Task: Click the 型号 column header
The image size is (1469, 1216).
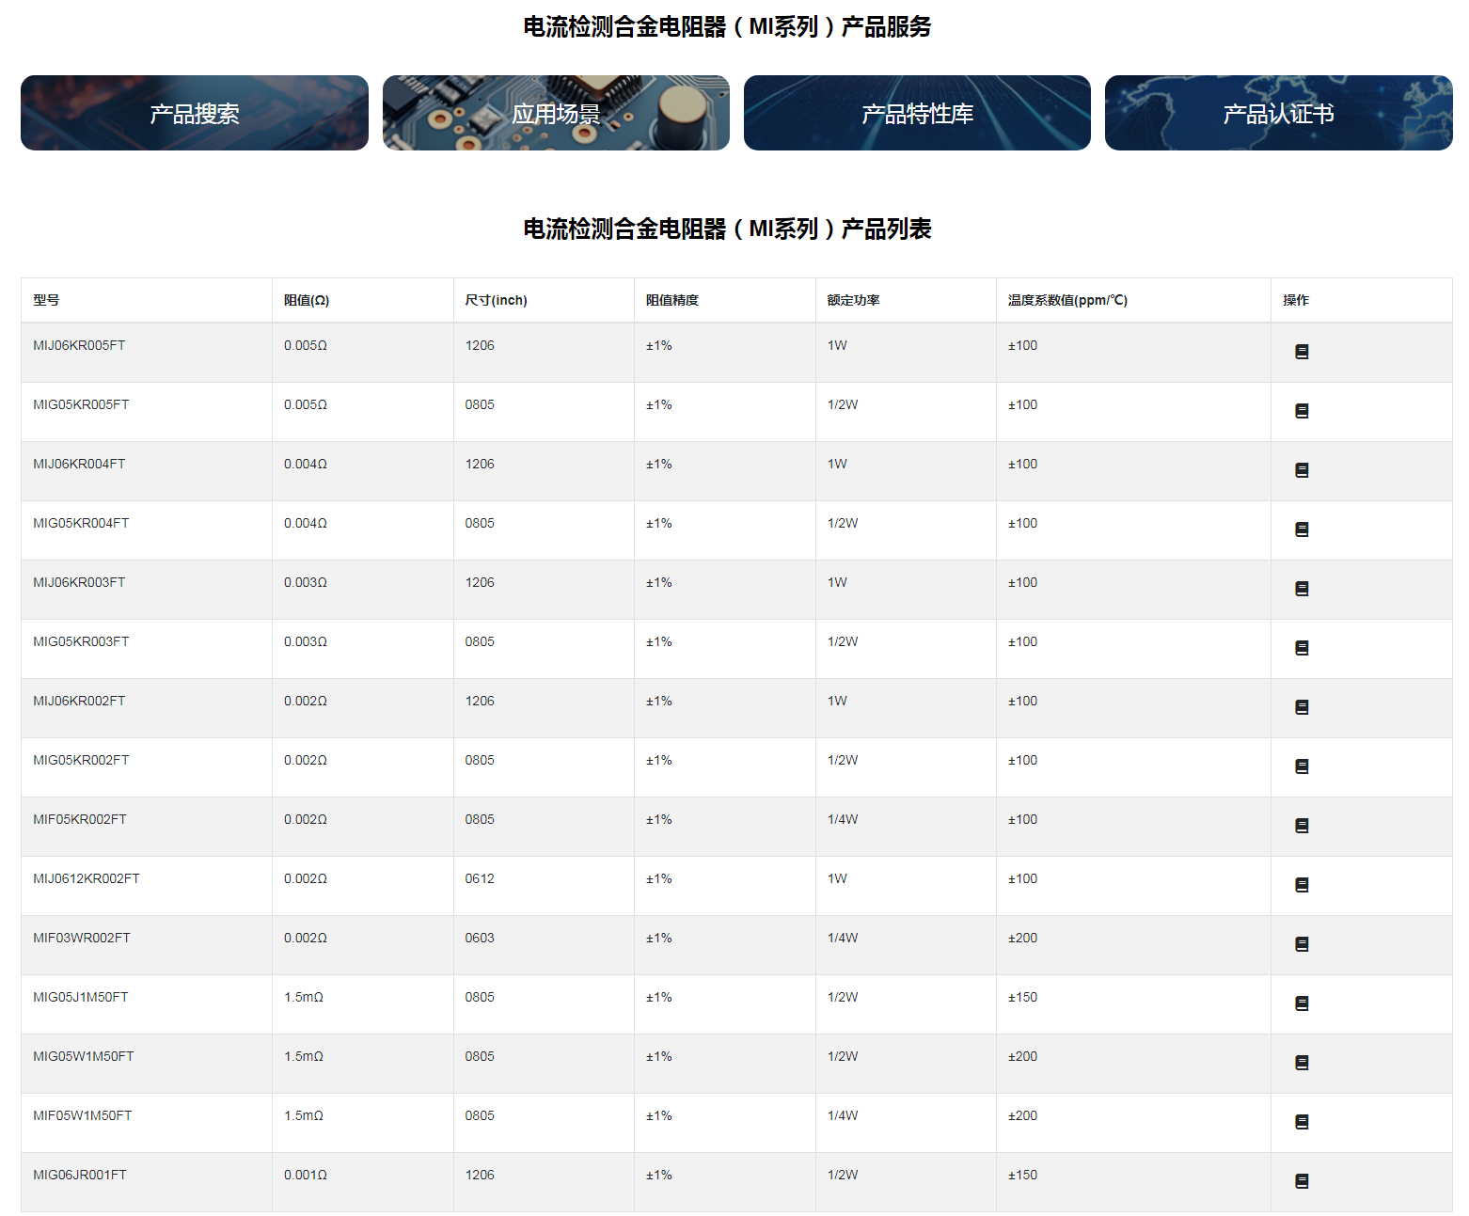Action: (46, 300)
